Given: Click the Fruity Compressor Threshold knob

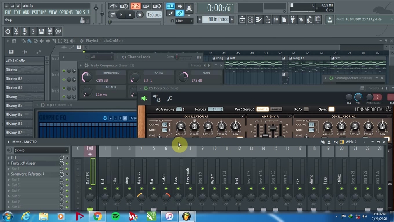Looking at the screenshot, I should [x=87, y=77].
